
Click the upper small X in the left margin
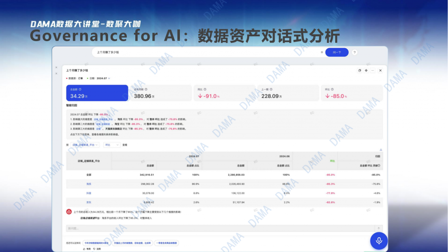(x=56, y=67)
